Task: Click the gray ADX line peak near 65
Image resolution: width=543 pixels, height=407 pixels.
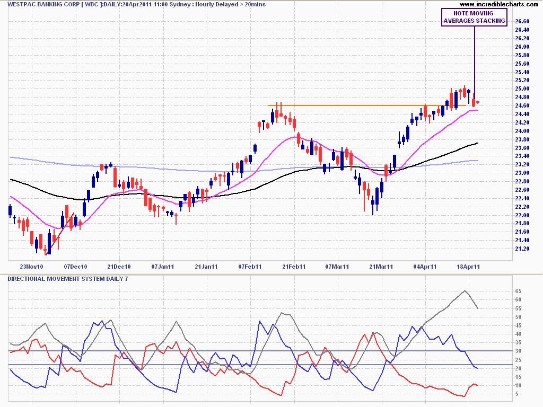Action: click(466, 290)
